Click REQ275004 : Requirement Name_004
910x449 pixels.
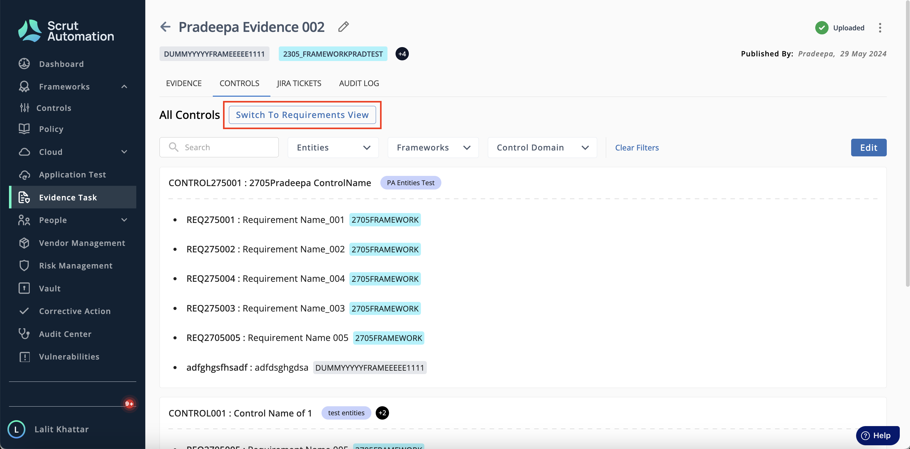[265, 279]
